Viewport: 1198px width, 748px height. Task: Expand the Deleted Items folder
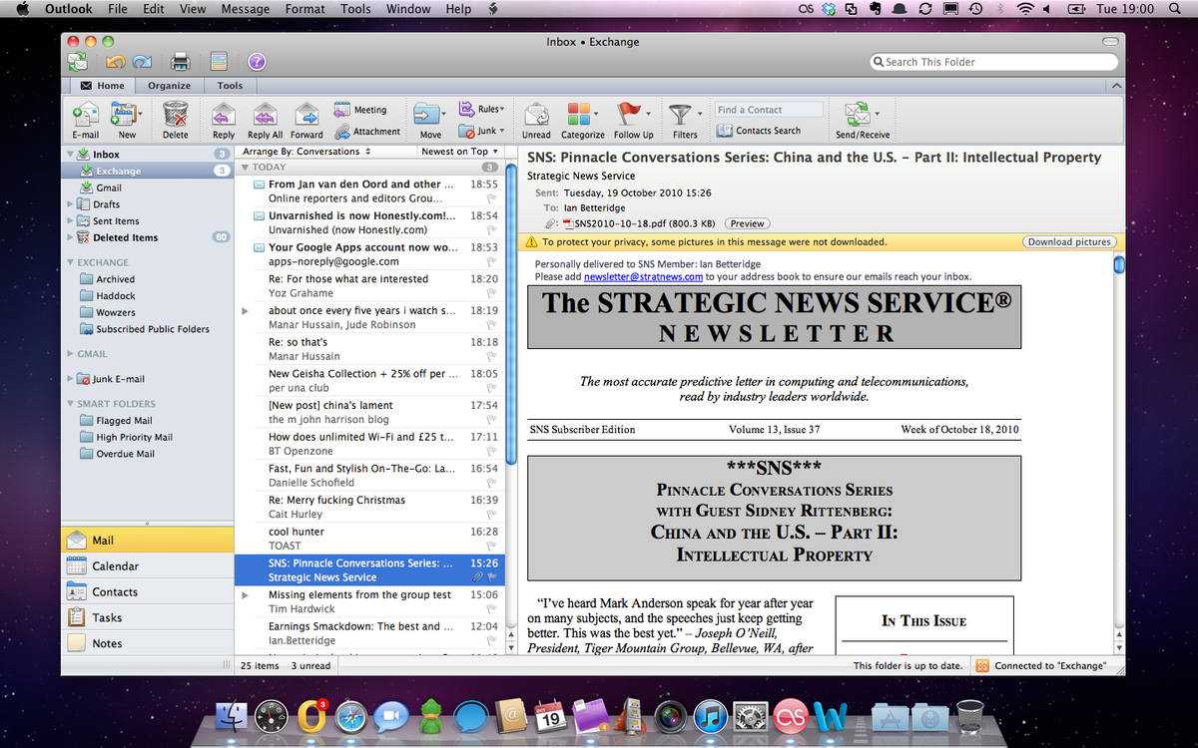coord(70,237)
